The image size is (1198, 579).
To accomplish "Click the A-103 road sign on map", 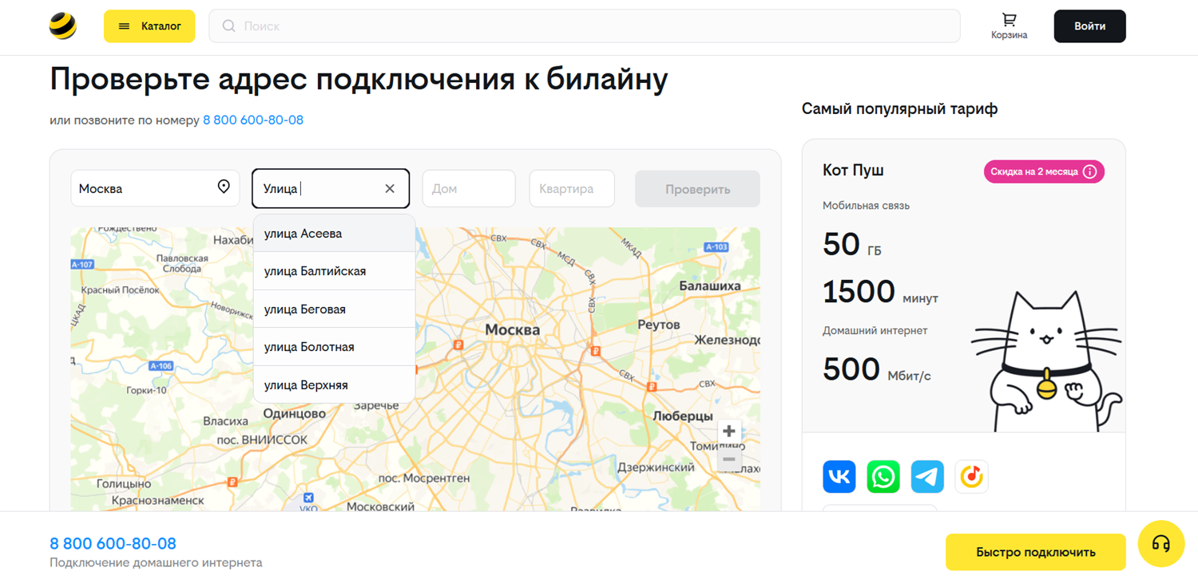I will pos(716,247).
